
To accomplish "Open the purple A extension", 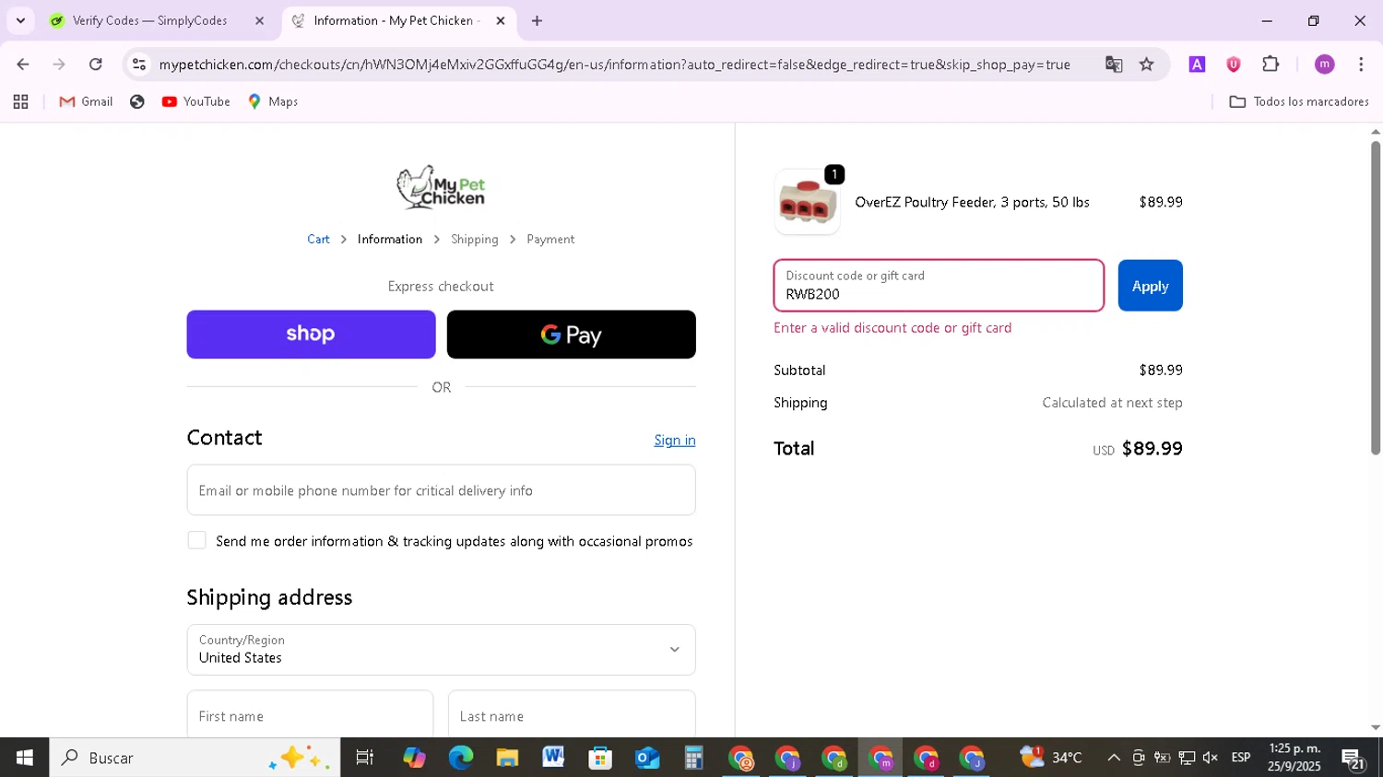I will pyautogui.click(x=1197, y=65).
